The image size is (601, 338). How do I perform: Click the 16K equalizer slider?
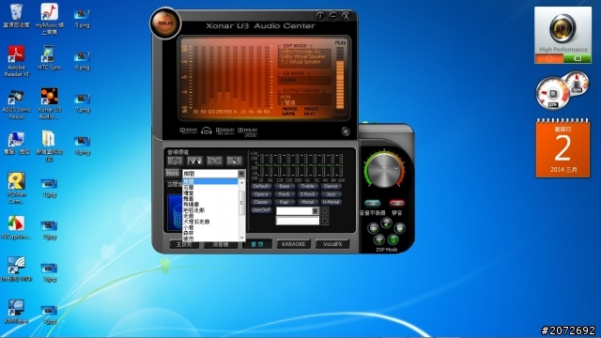point(341,165)
